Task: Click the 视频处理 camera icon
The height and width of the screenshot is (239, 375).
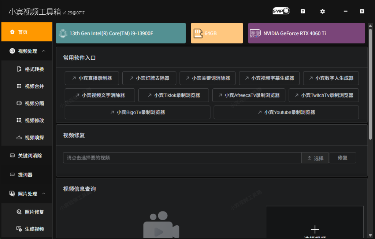Action: (x=12, y=51)
